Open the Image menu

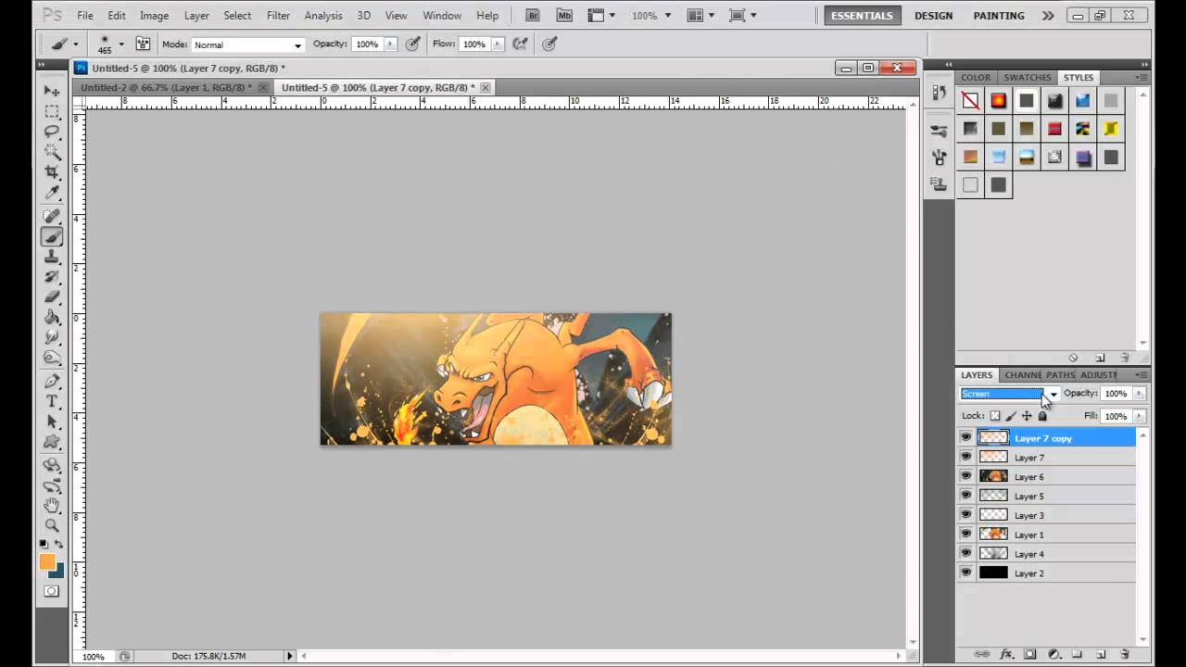click(x=154, y=15)
